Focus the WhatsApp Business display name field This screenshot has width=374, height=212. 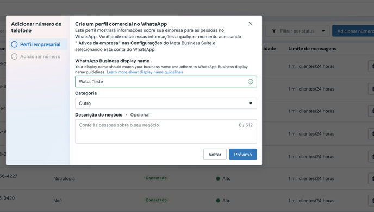pyautogui.click(x=166, y=82)
